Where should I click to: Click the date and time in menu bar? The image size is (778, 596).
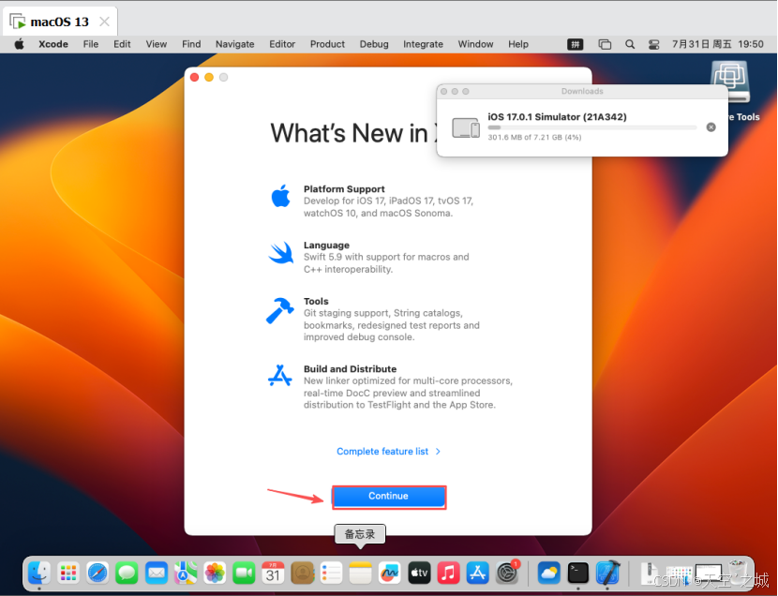(717, 44)
